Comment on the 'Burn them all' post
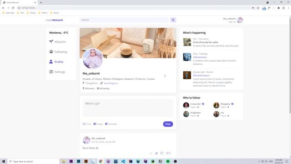Screen dimensions: 291x164 (162, 153)
